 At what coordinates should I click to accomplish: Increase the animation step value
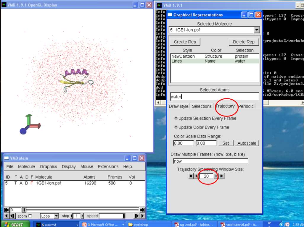coord(82,216)
